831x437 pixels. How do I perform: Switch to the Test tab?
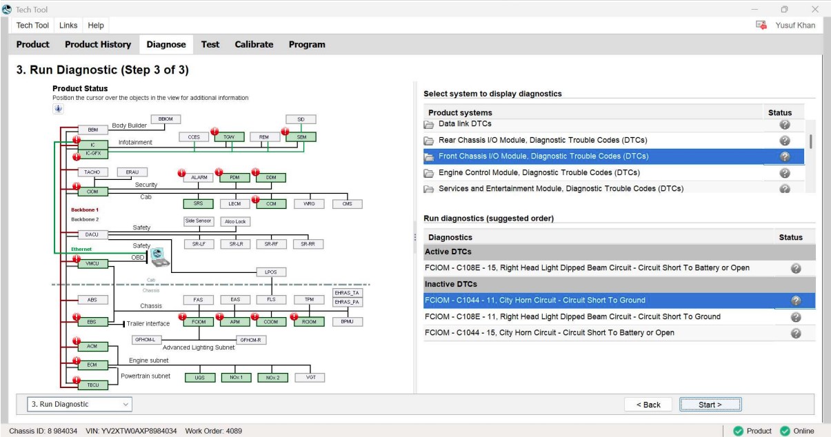point(210,44)
